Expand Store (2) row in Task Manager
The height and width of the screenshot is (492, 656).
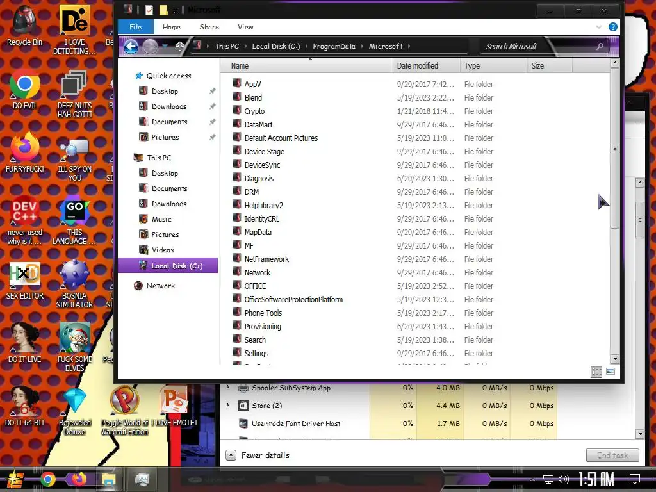(228, 405)
